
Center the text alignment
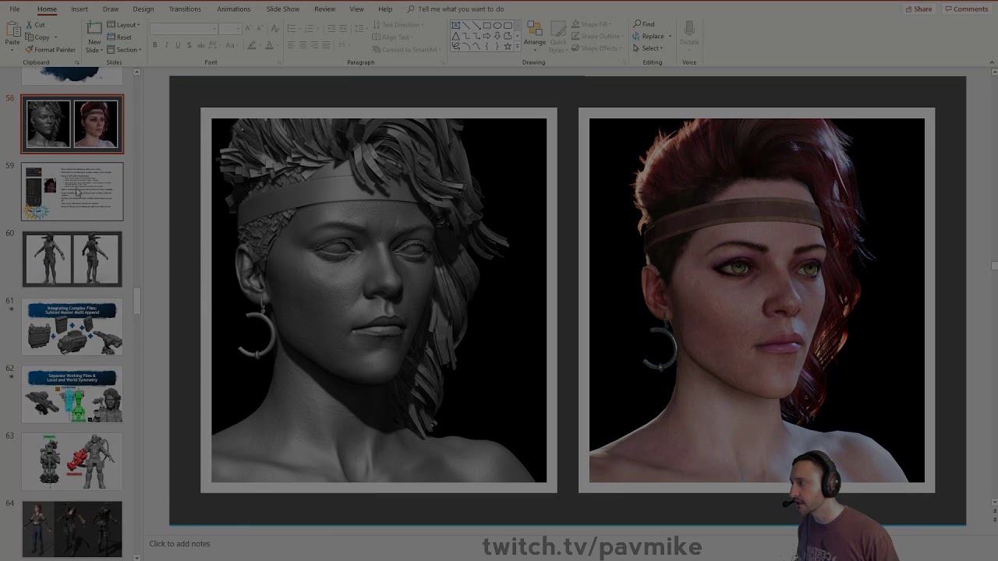tap(303, 45)
